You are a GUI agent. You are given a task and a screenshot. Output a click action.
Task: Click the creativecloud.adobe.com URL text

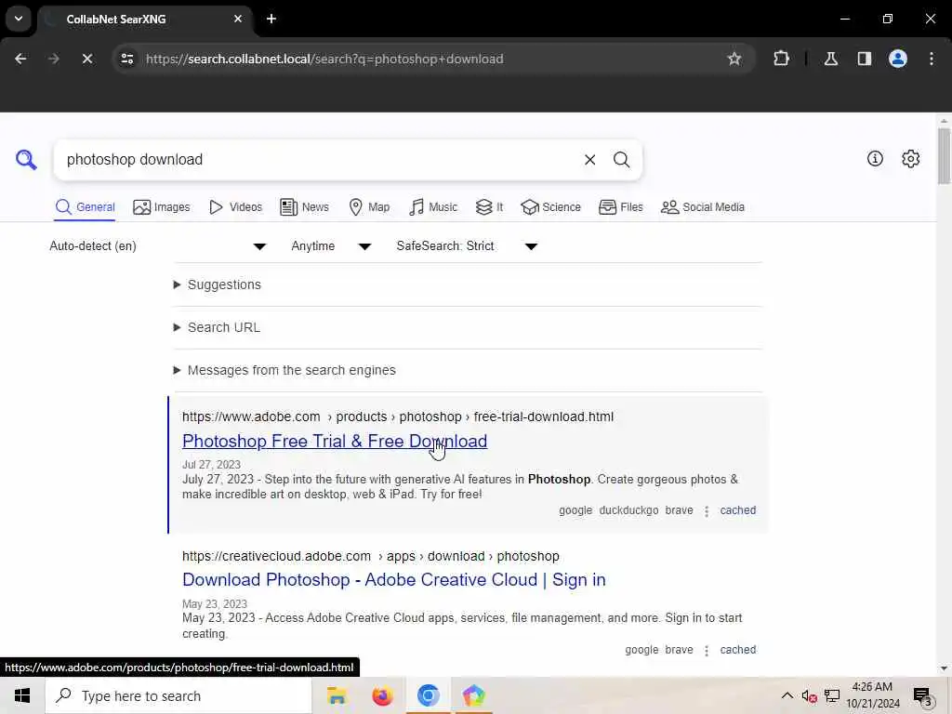(x=370, y=556)
